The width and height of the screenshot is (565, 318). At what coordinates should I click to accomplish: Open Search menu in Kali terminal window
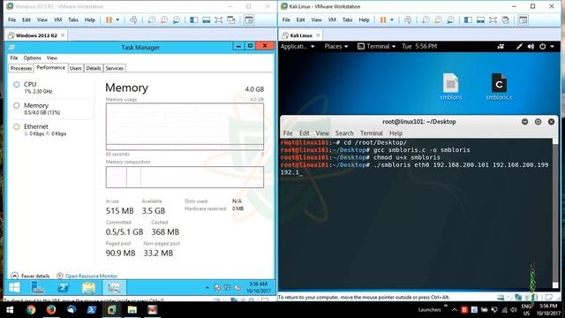click(x=344, y=133)
